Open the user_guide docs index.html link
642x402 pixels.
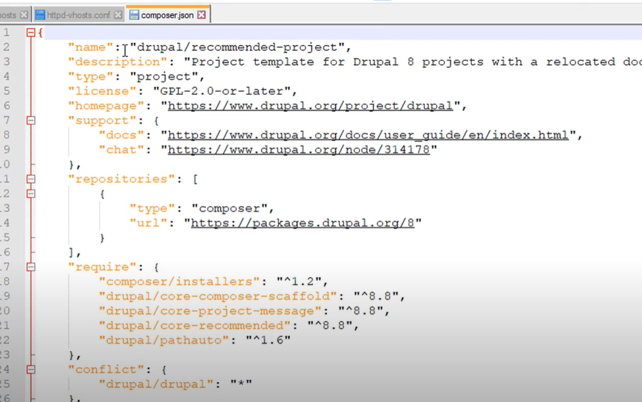point(368,135)
